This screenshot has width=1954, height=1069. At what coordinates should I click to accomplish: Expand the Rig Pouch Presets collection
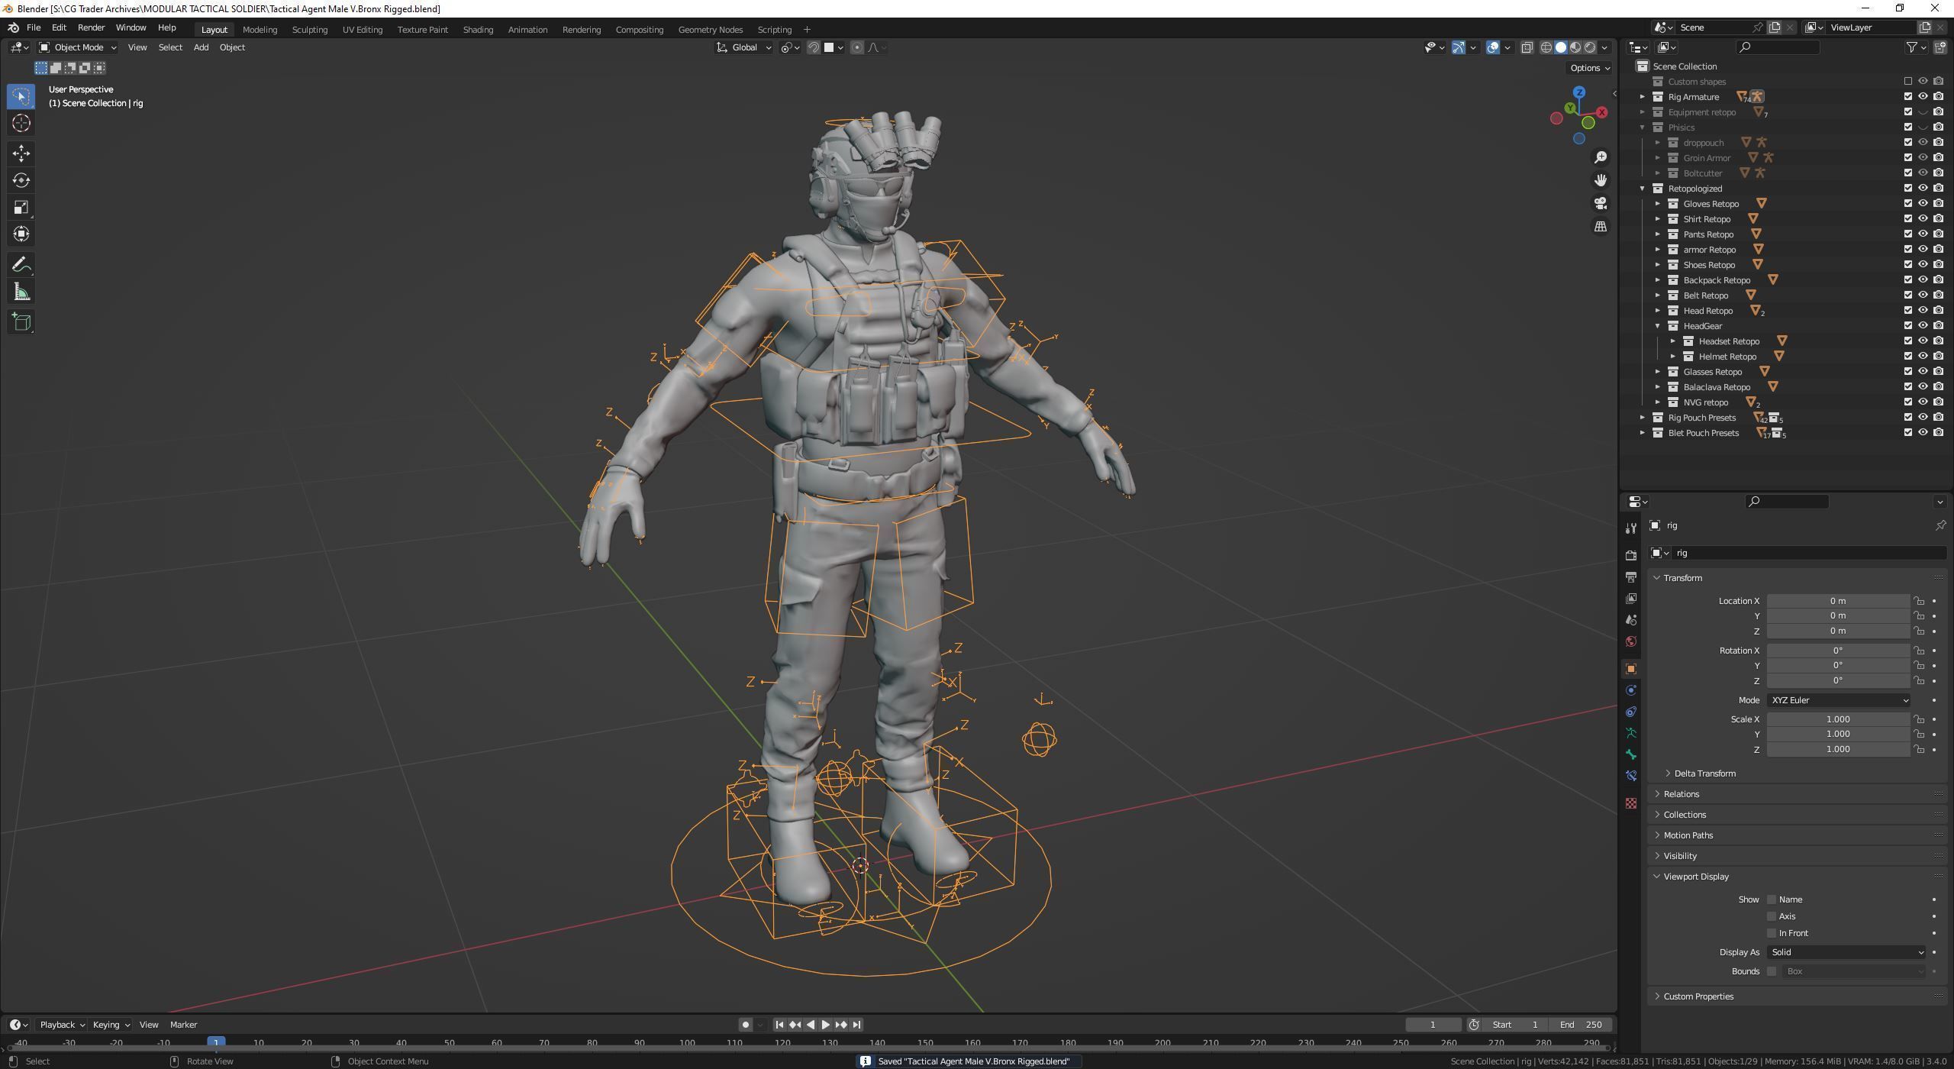coord(1643,418)
